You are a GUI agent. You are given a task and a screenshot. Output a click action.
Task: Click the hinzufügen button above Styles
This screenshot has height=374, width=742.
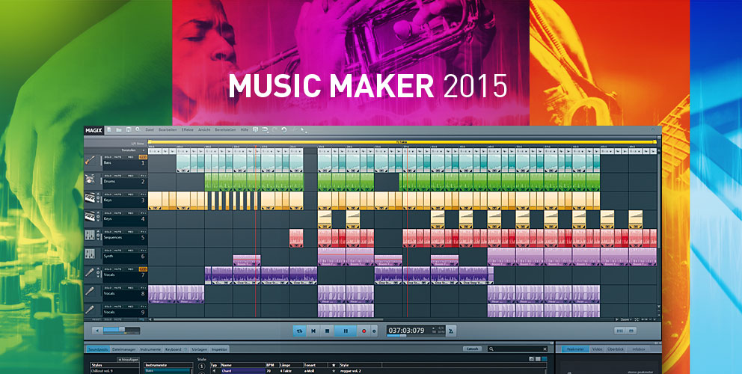[x=128, y=360]
